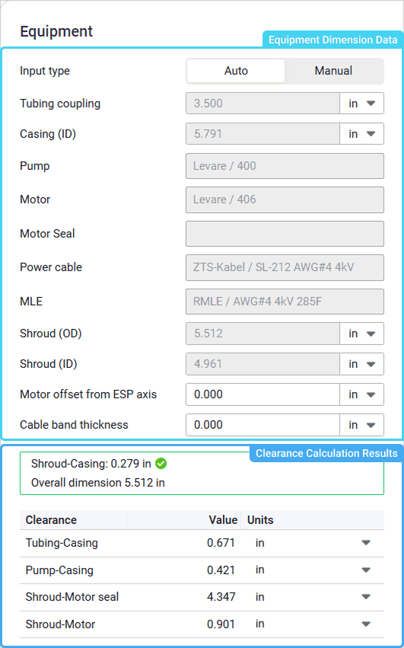The height and width of the screenshot is (648, 404).
Task: Click the Clearance Calculation Results label
Action: [326, 453]
